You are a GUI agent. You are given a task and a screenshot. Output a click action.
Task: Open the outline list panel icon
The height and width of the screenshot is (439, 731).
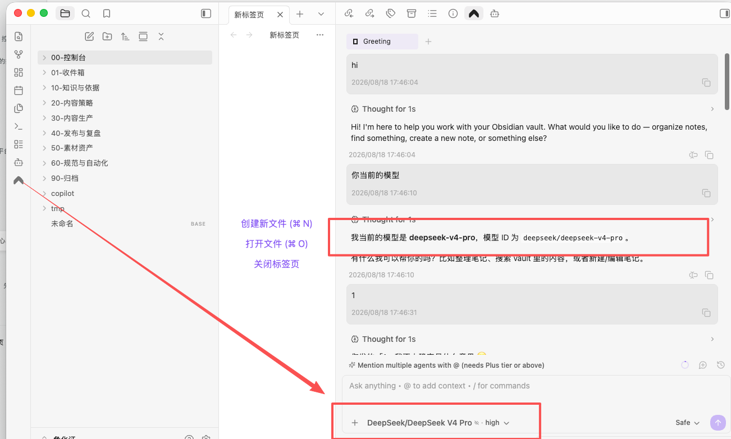pyautogui.click(x=432, y=13)
